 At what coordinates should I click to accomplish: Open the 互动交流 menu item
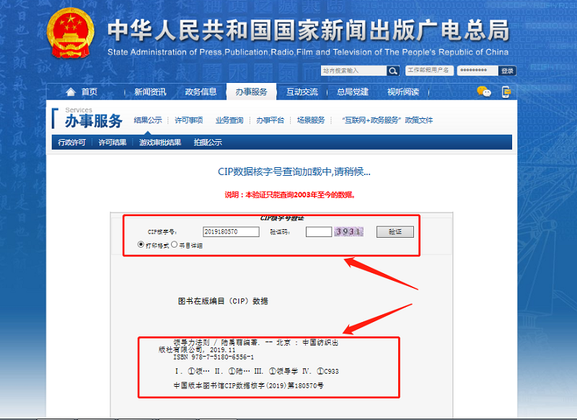pyautogui.click(x=301, y=92)
